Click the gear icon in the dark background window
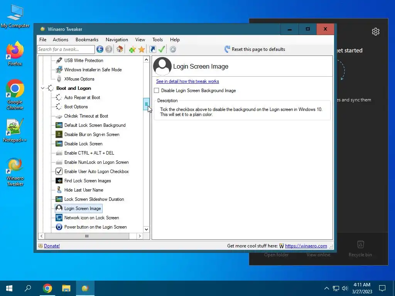 point(376,32)
